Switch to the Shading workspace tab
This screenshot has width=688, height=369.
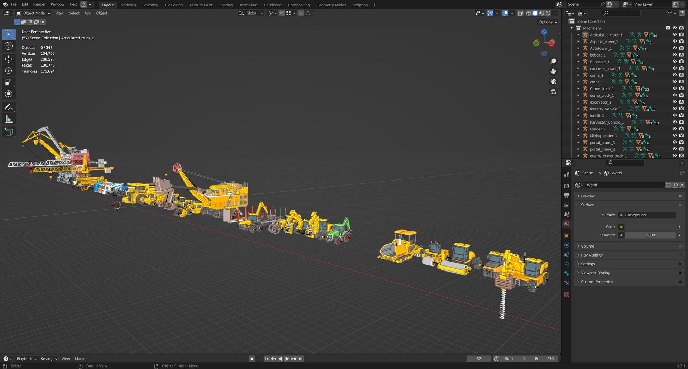point(226,5)
